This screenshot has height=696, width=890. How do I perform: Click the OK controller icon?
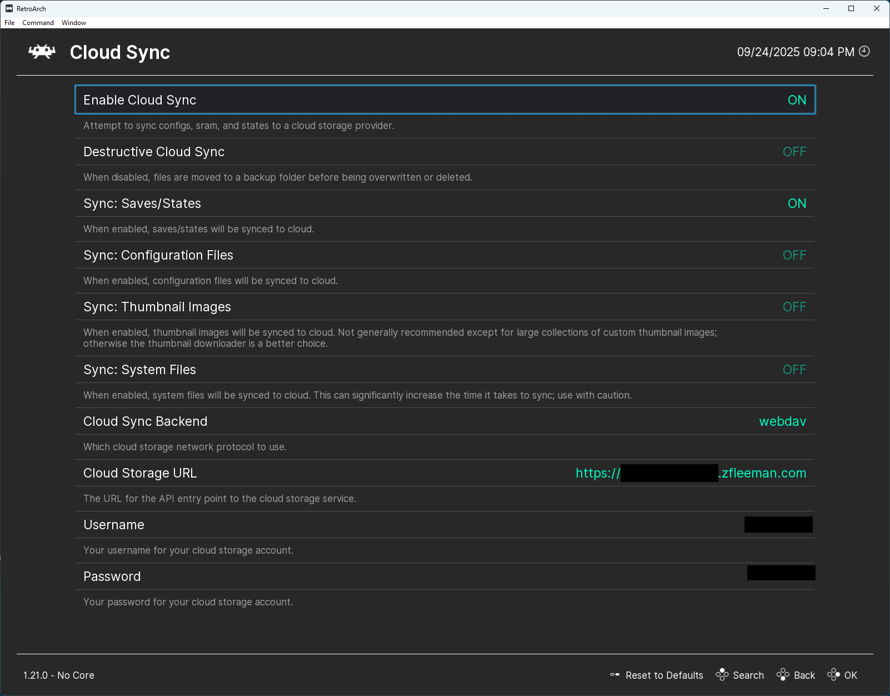pyautogui.click(x=833, y=675)
